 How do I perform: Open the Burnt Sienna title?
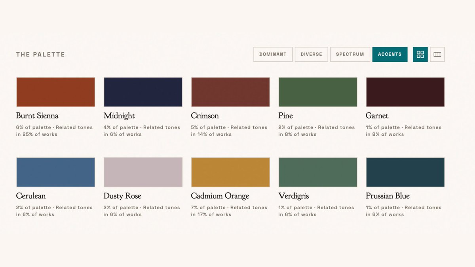37,116
